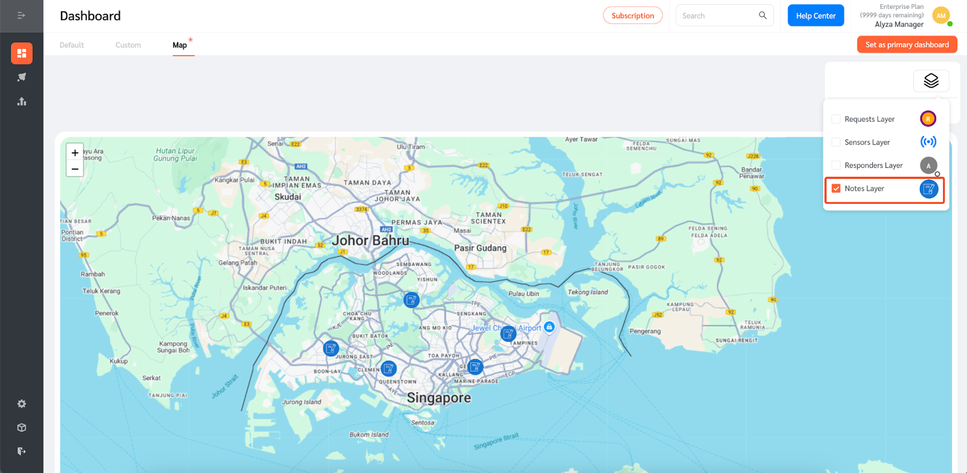Image resolution: width=967 pixels, height=473 pixels.
Task: Click the Sensors Layer signal icon
Action: 928,142
